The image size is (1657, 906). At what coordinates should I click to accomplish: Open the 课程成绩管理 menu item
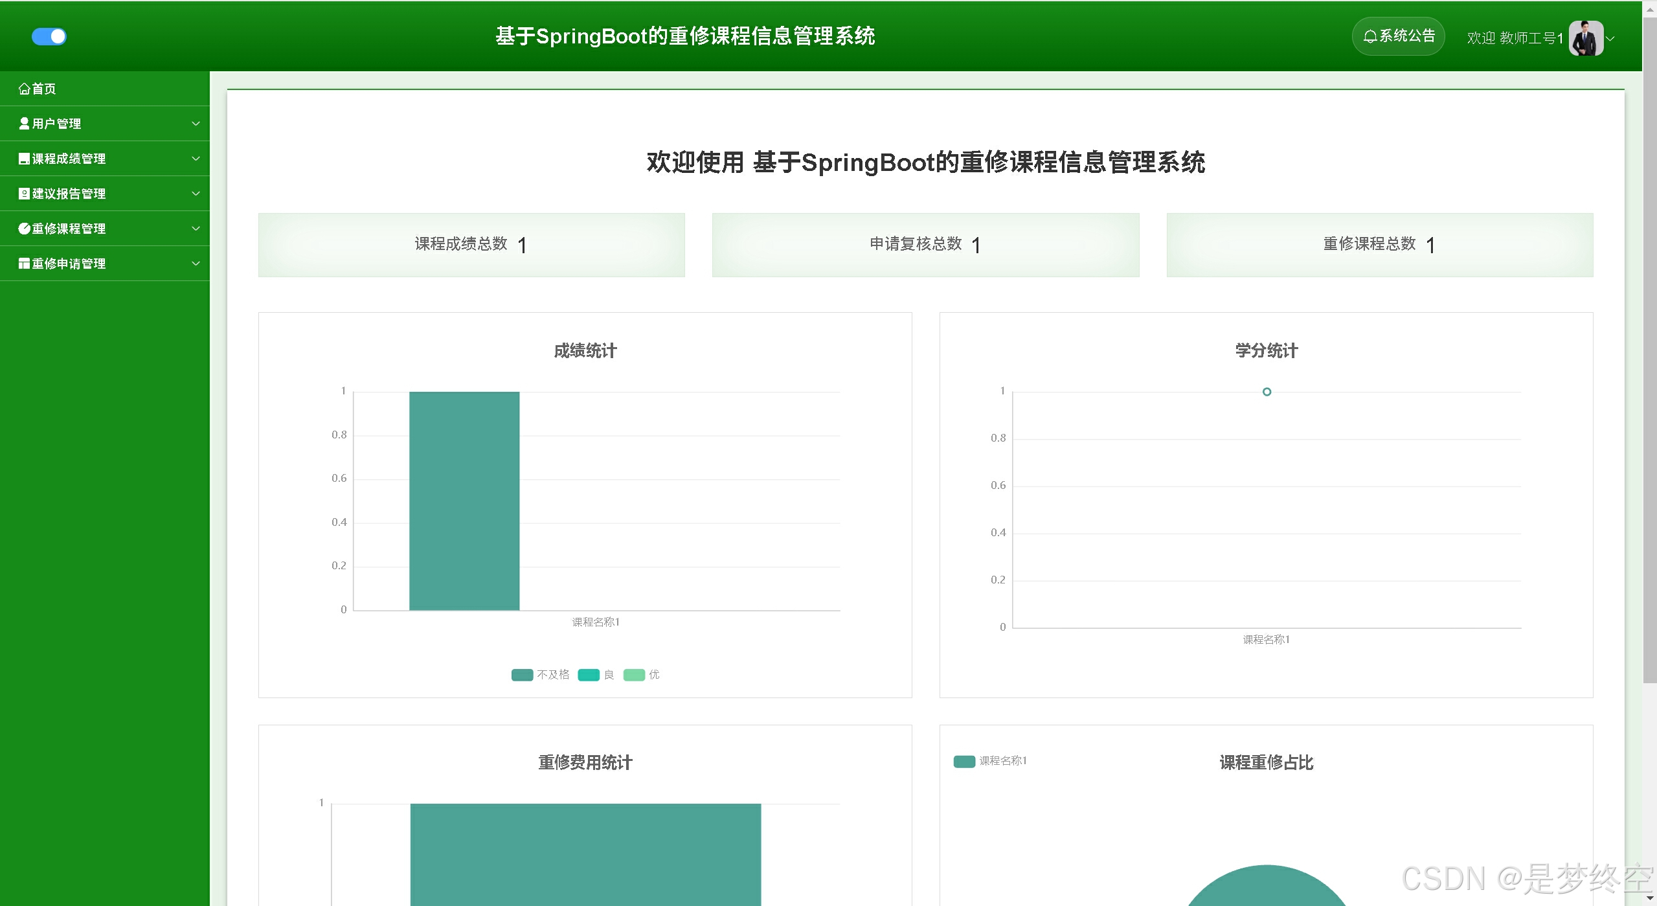click(69, 159)
